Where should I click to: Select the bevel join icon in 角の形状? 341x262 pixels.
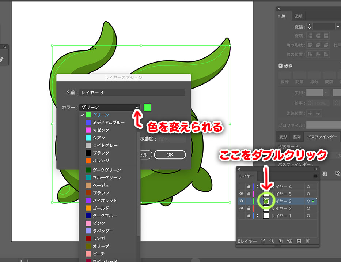tap(326, 45)
